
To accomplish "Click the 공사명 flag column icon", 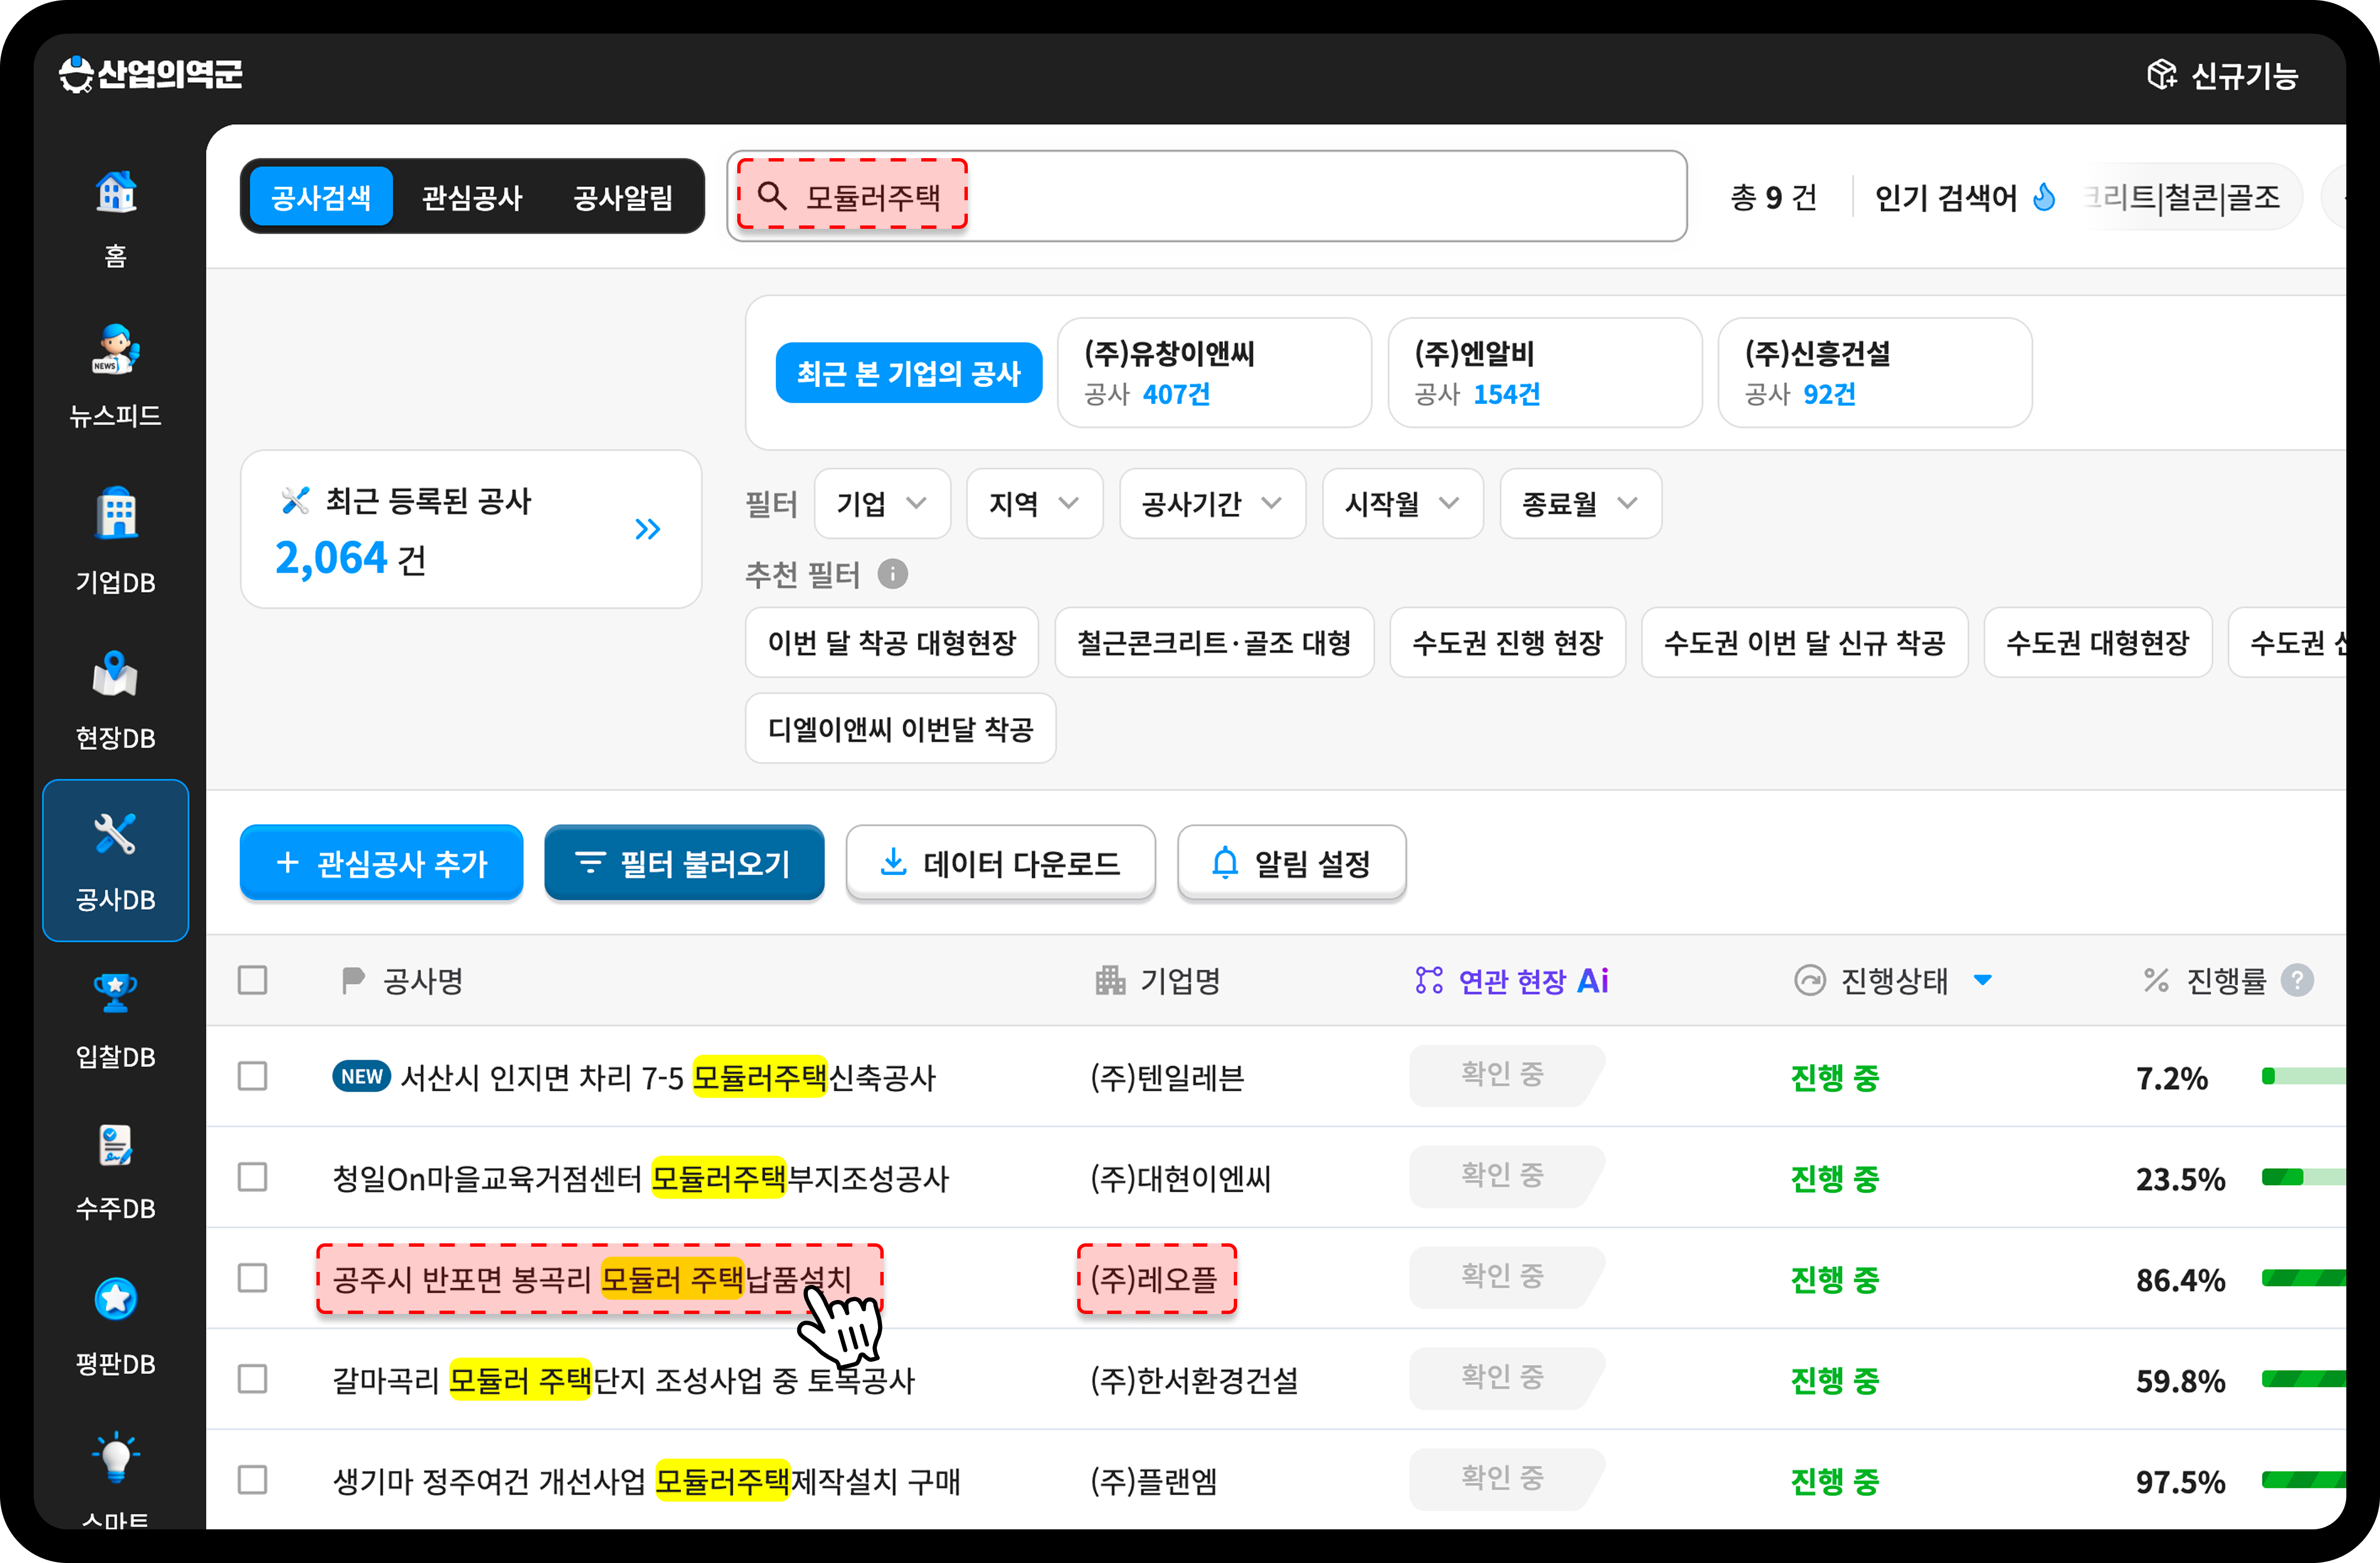I will (x=352, y=980).
